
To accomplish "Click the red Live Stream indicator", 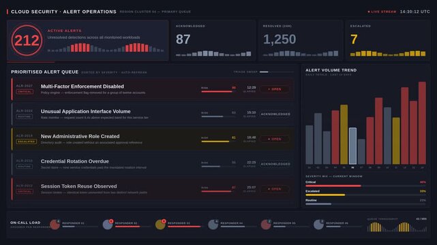I will (382, 12).
